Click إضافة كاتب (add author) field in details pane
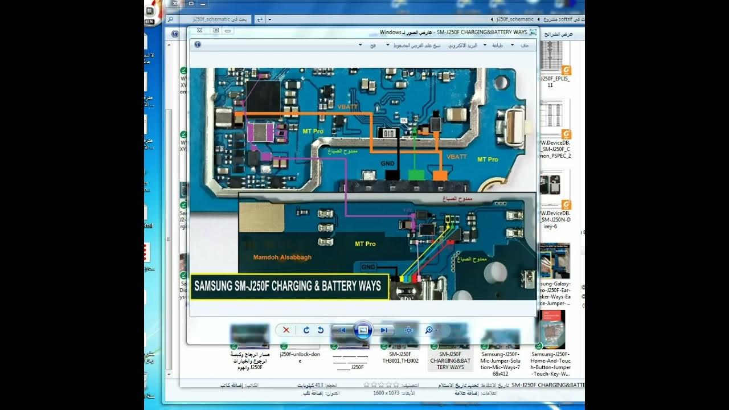This screenshot has width=729, height=410. click(x=233, y=385)
